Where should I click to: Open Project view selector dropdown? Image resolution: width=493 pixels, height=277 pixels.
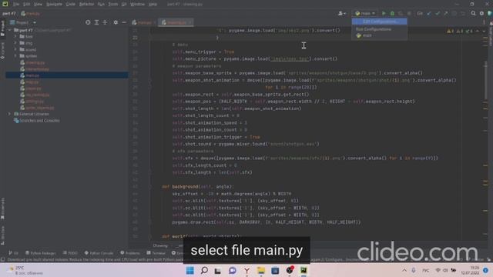23,22
